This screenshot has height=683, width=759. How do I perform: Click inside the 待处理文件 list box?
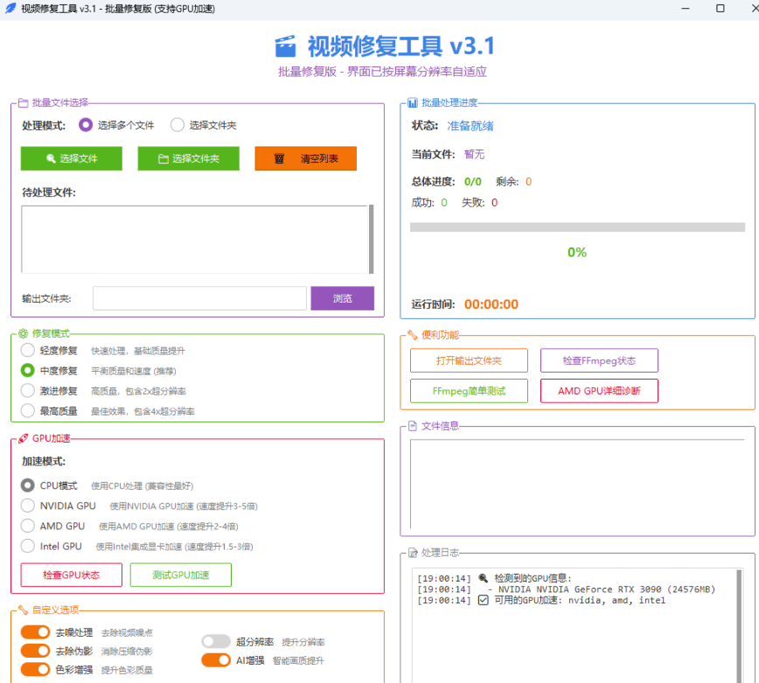pyautogui.click(x=194, y=239)
